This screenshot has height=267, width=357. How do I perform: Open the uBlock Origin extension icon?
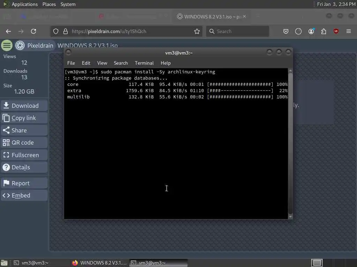(336, 31)
